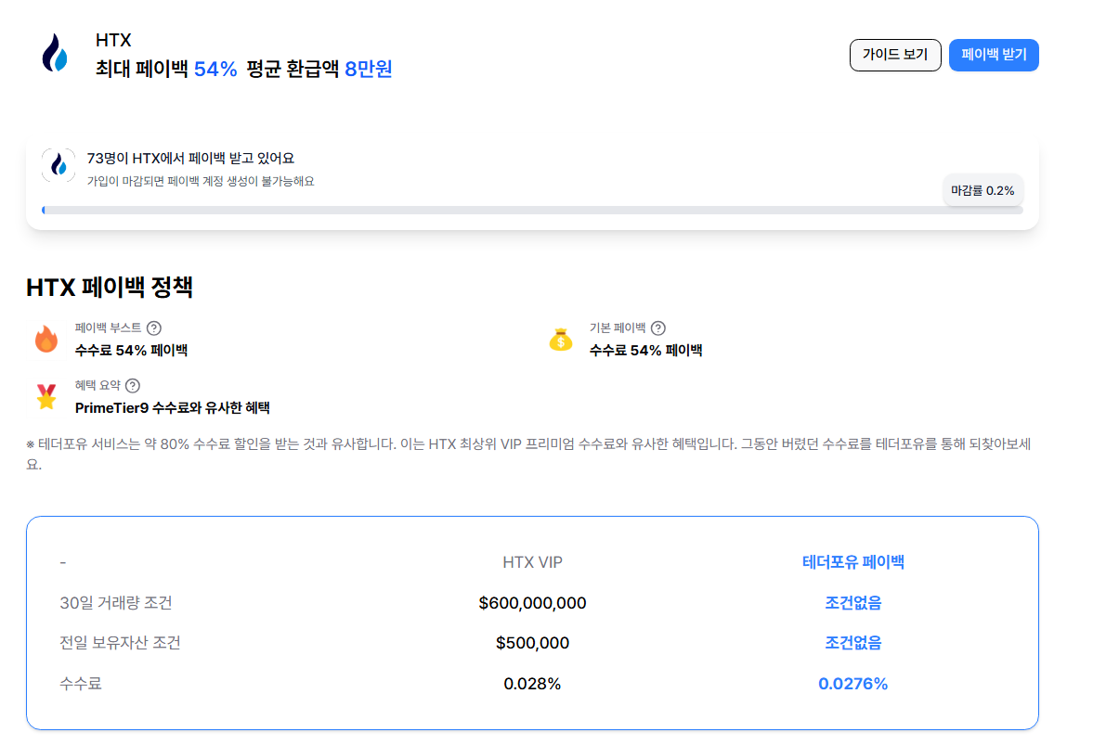1106x745 pixels.
Task: Open help tooltip beside 페이백 부스트
Action: point(154,328)
